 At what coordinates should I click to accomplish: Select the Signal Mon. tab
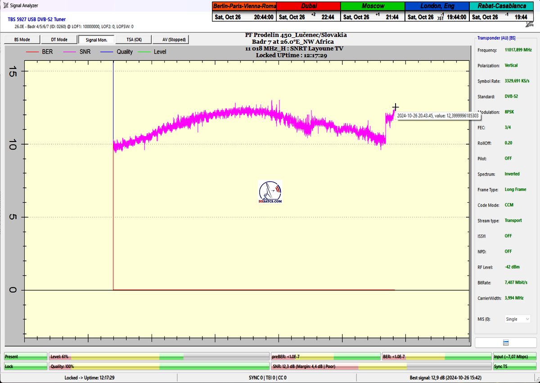(96, 40)
